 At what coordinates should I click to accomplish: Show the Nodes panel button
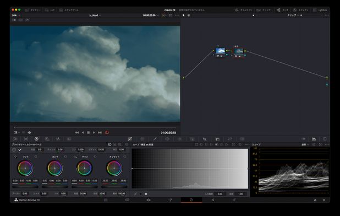point(283,10)
